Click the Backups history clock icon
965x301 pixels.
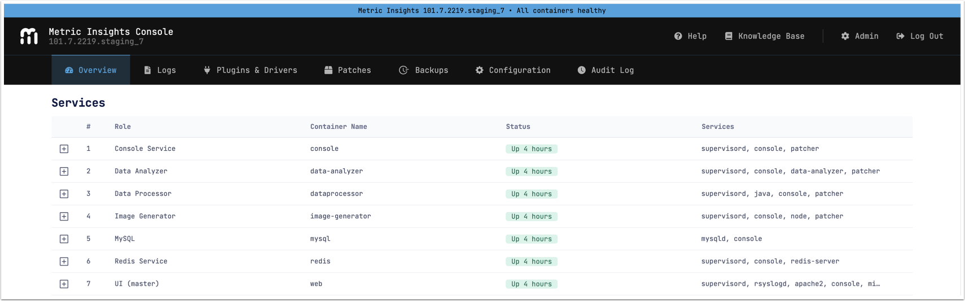[403, 70]
